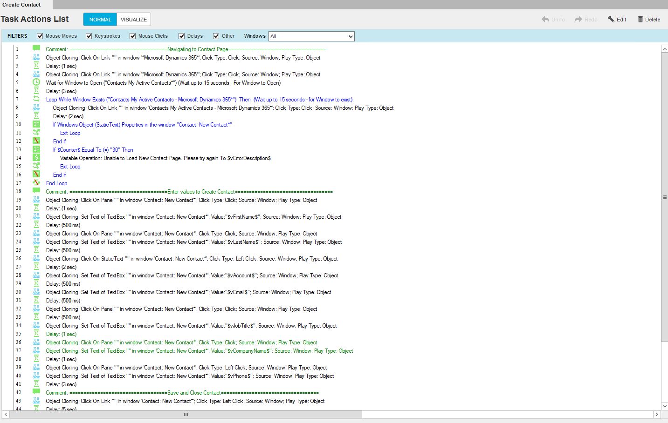
Task: Click the Edit button
Action: pyautogui.click(x=617, y=20)
